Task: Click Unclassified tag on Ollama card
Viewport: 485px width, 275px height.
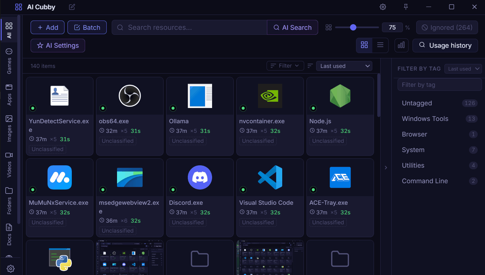Action: click(x=188, y=141)
